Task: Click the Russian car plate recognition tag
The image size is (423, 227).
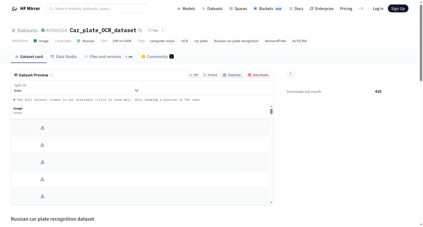Action: click(236, 41)
